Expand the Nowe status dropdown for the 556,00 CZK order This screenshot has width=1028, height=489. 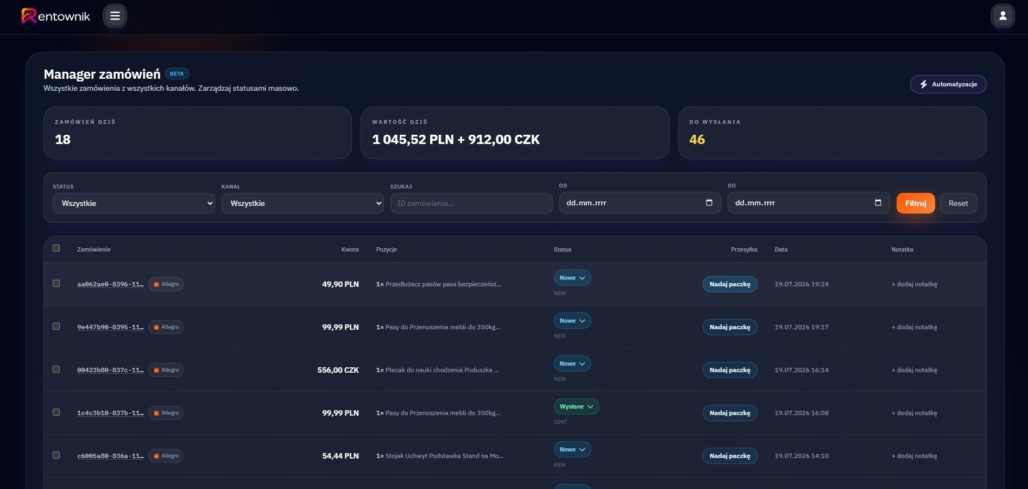(x=572, y=363)
